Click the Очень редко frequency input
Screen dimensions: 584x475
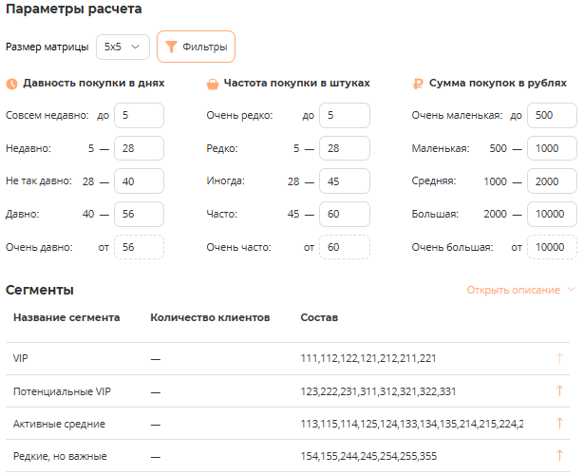[x=344, y=116]
